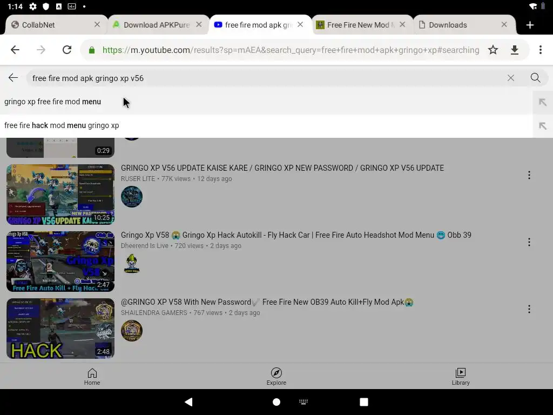This screenshot has width=553, height=415.
Task: Click the browser forward arrow
Action: (x=41, y=50)
